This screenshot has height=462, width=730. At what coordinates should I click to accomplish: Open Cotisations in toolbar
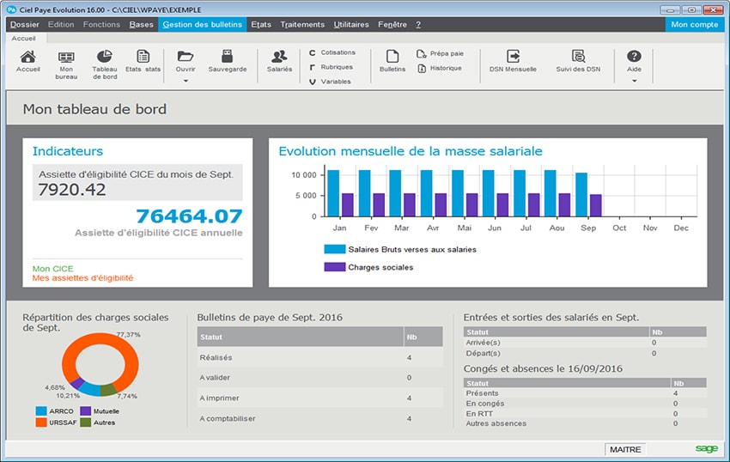pos(332,52)
